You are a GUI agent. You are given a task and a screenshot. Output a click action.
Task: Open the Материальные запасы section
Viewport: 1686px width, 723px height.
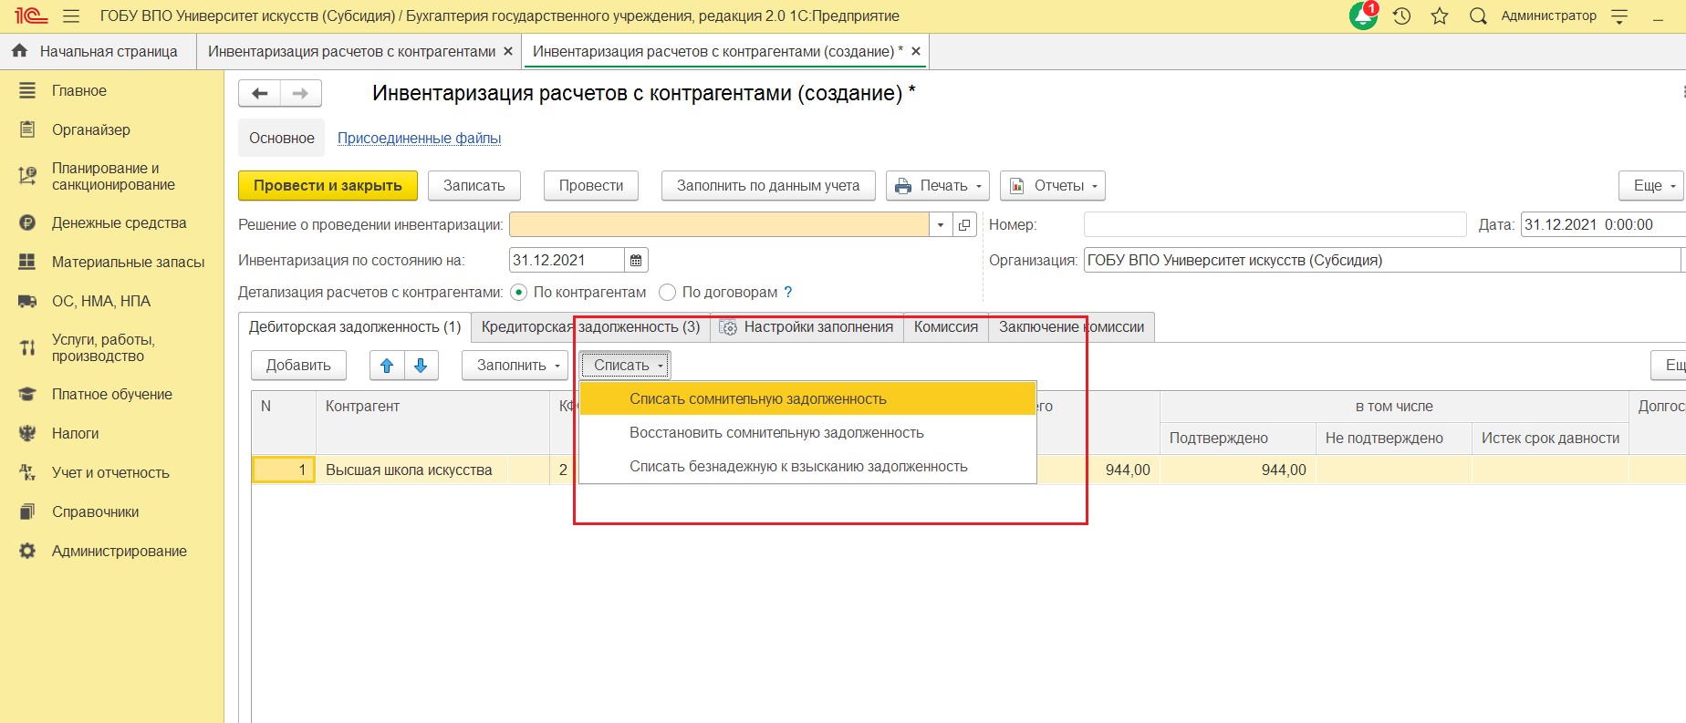(128, 263)
